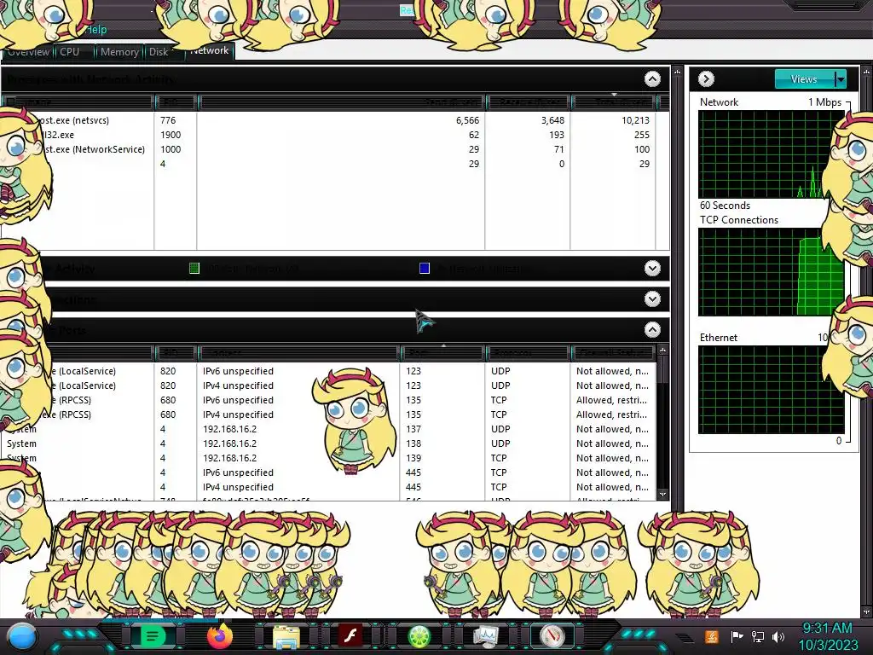
Task: Open the clock showing 9:31 AM
Action: (827, 636)
